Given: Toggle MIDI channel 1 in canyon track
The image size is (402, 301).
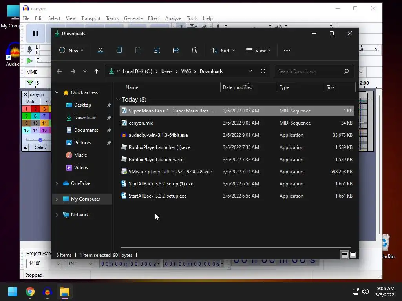Looking at the screenshot, I should [26, 109].
